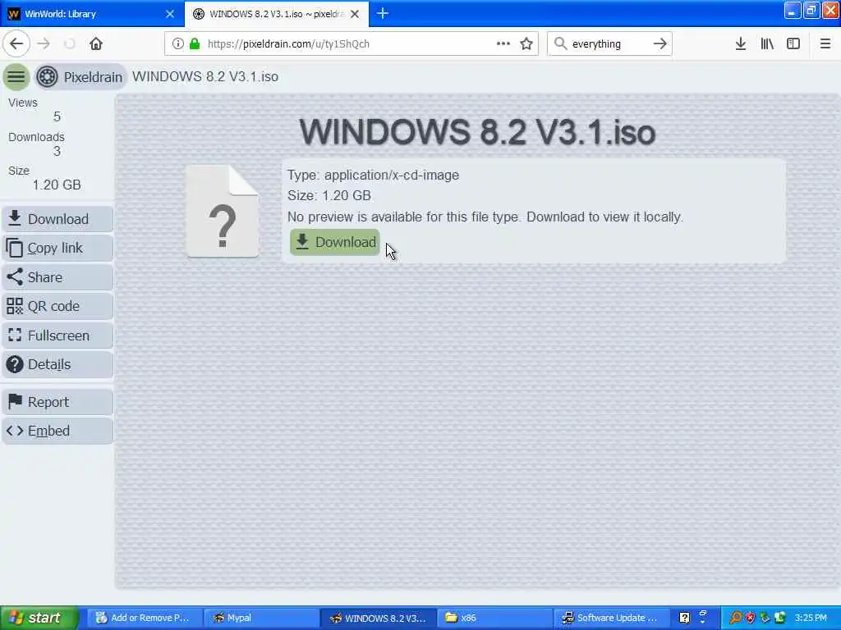Open file Details
The width and height of the screenshot is (841, 630).
[57, 364]
